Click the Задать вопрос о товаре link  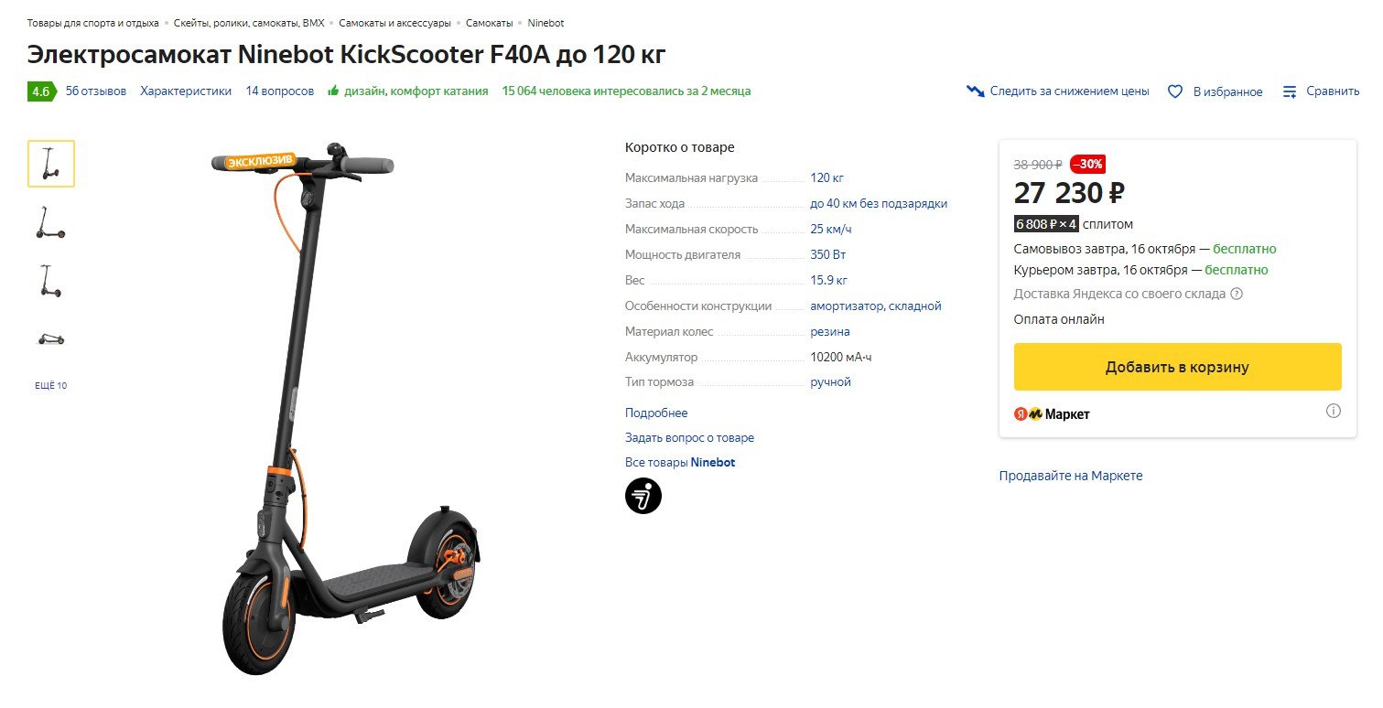[x=689, y=437]
